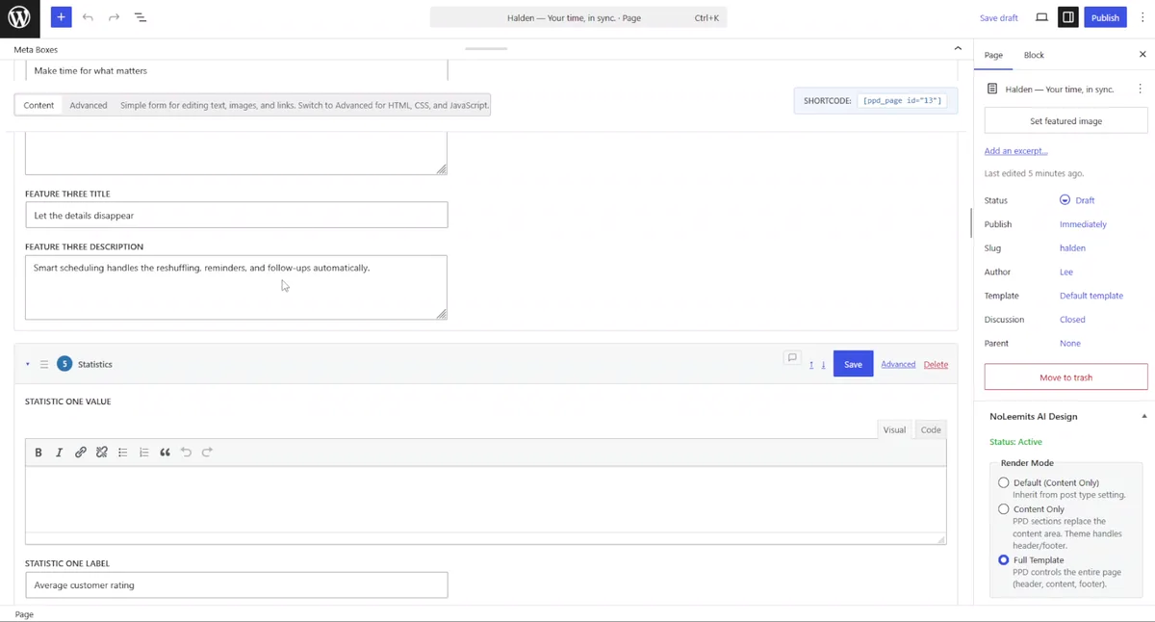Click the Statistics section comment icon
The width and height of the screenshot is (1155, 622).
tap(792, 358)
